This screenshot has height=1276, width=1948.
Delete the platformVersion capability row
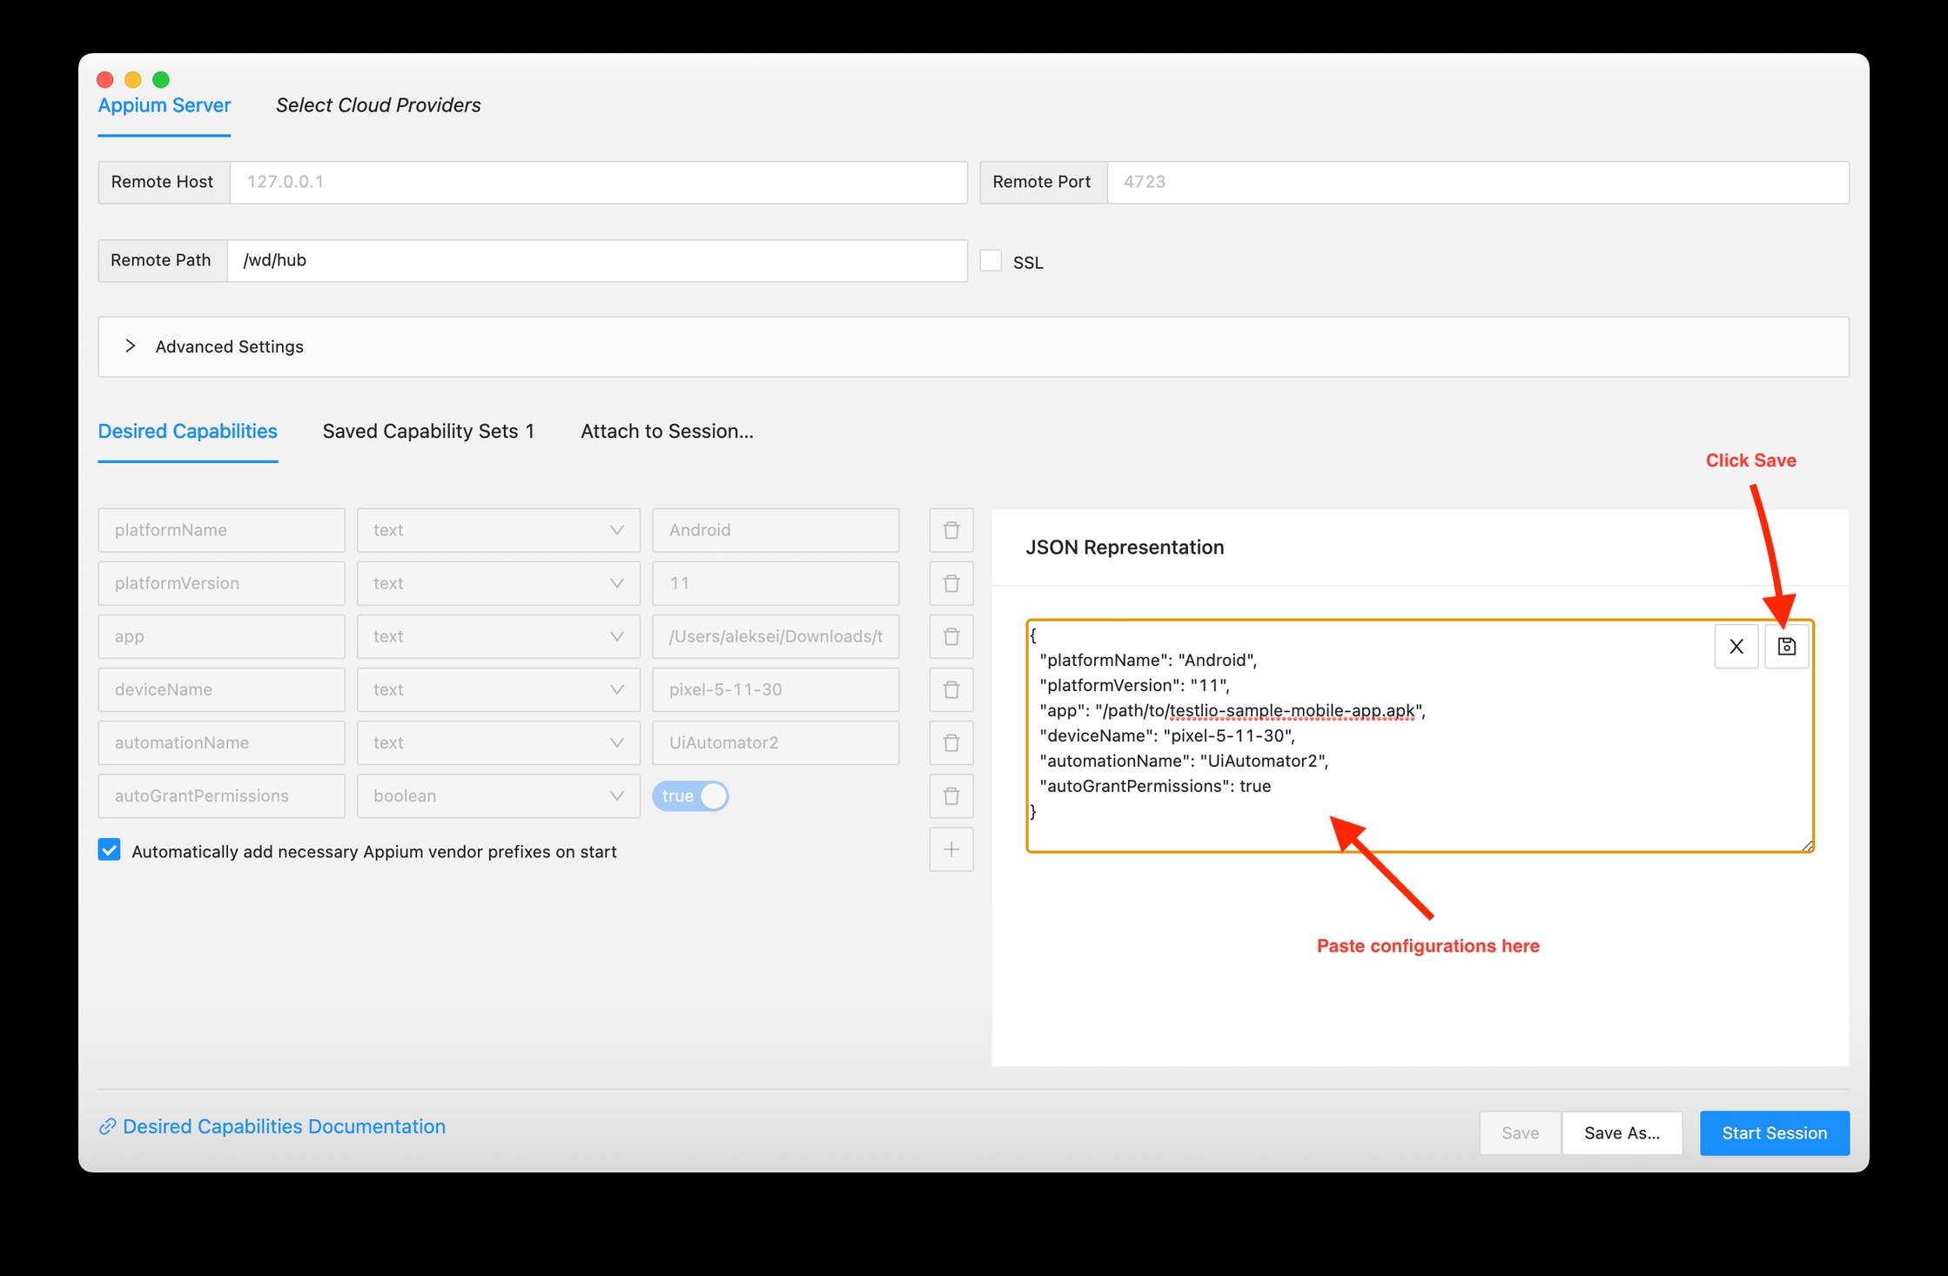point(950,583)
